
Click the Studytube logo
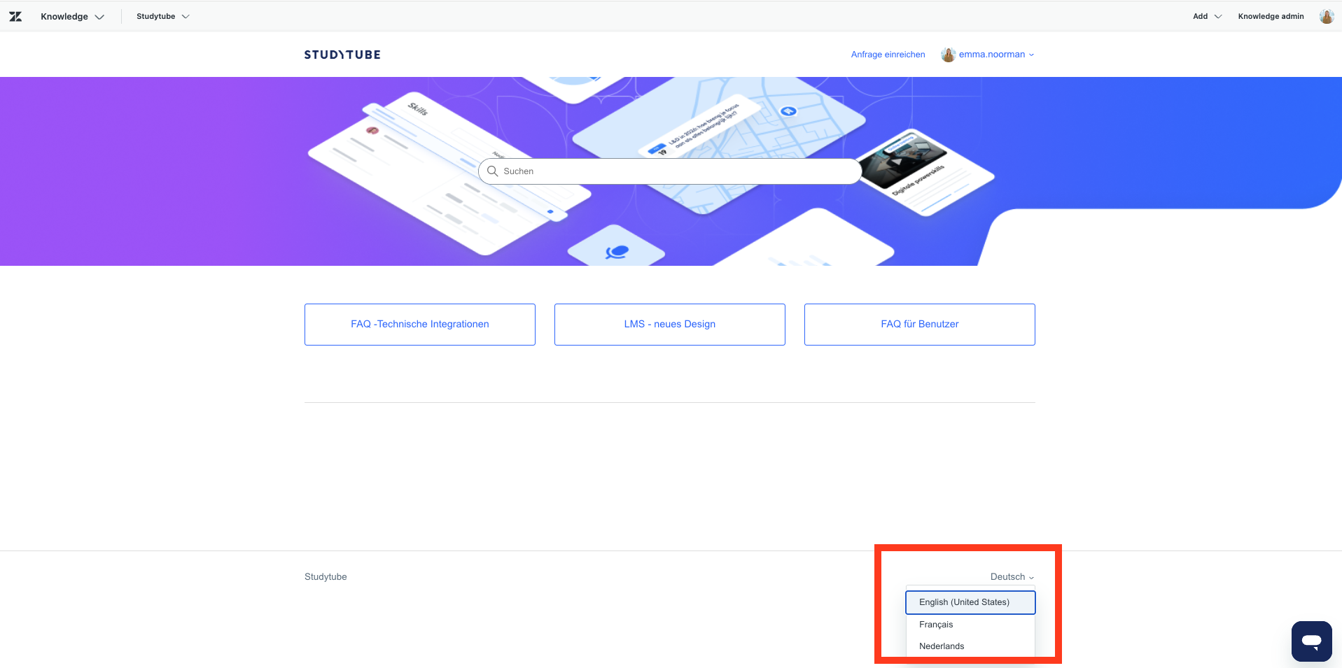(342, 55)
